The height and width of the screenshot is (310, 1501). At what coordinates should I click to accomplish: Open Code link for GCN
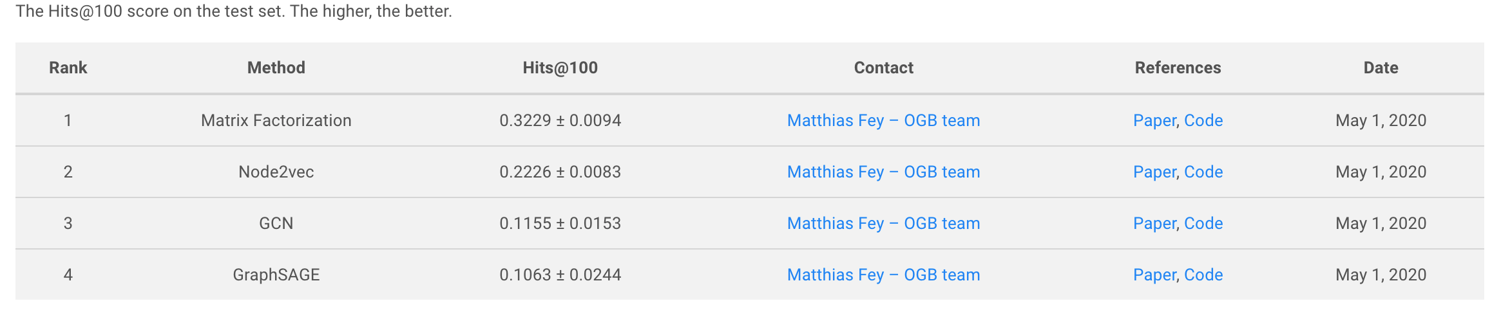(1203, 223)
